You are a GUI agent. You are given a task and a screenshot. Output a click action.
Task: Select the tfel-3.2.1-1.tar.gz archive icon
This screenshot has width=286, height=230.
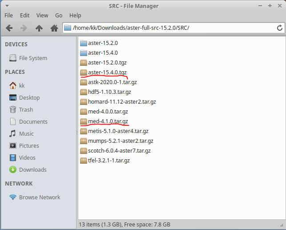click(x=84, y=161)
